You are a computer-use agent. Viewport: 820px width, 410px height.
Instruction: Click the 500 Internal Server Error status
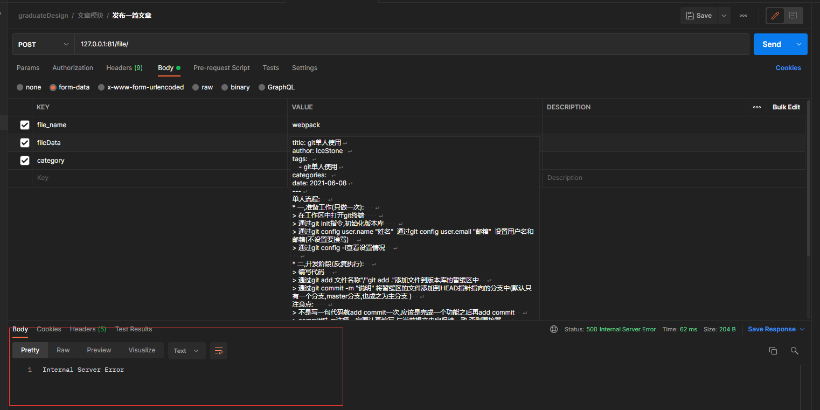point(621,329)
